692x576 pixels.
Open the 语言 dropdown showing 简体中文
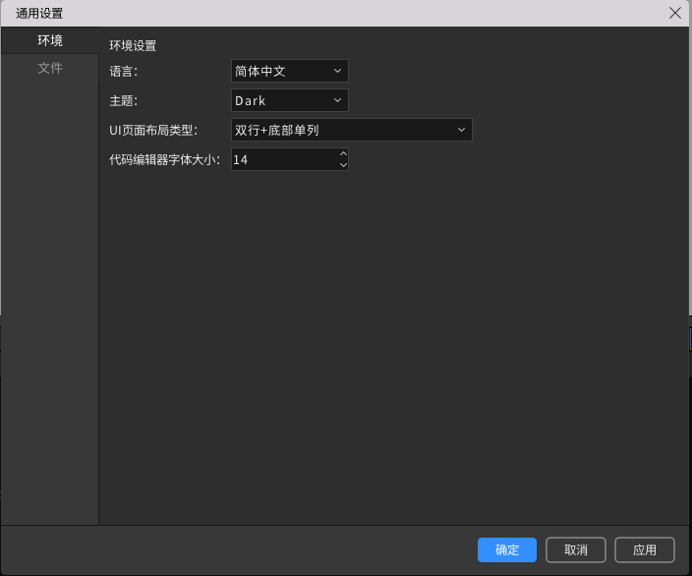290,71
